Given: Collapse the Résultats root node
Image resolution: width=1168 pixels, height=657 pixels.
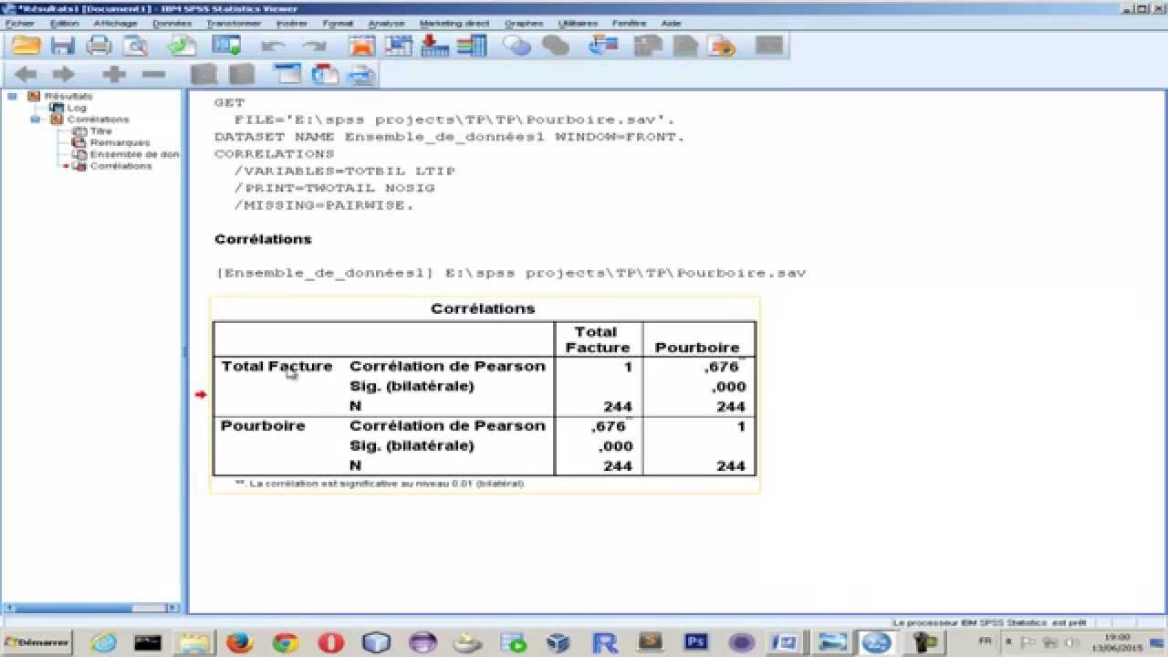Looking at the screenshot, I should (12, 96).
